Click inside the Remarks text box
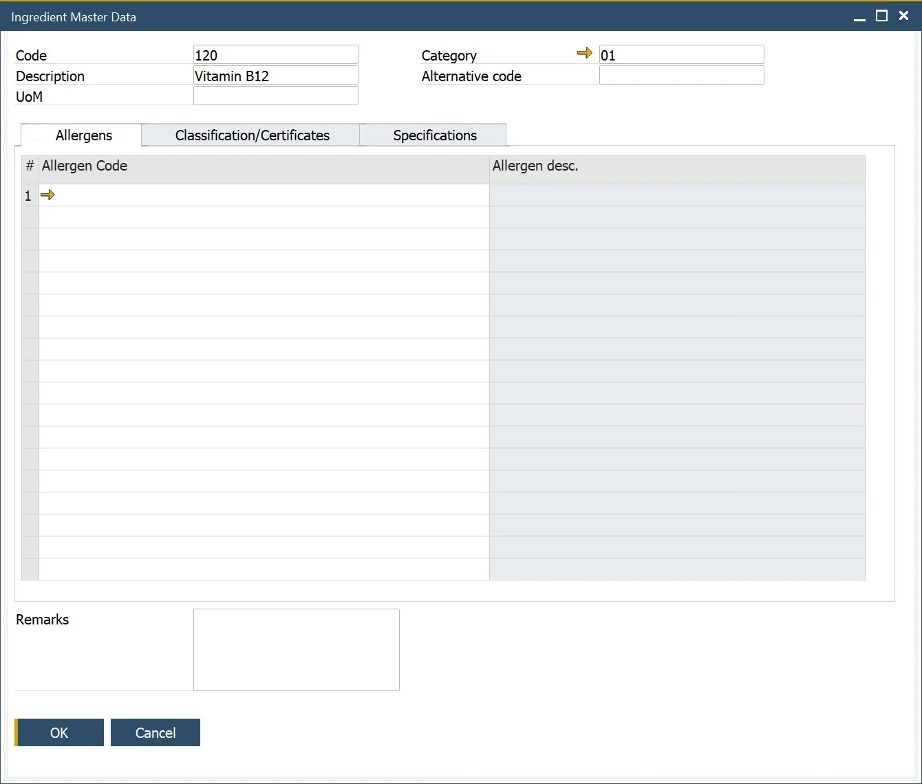Image resolution: width=922 pixels, height=784 pixels. tap(296, 649)
